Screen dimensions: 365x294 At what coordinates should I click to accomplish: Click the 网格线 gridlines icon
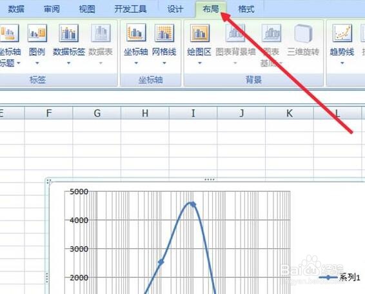[164, 33]
